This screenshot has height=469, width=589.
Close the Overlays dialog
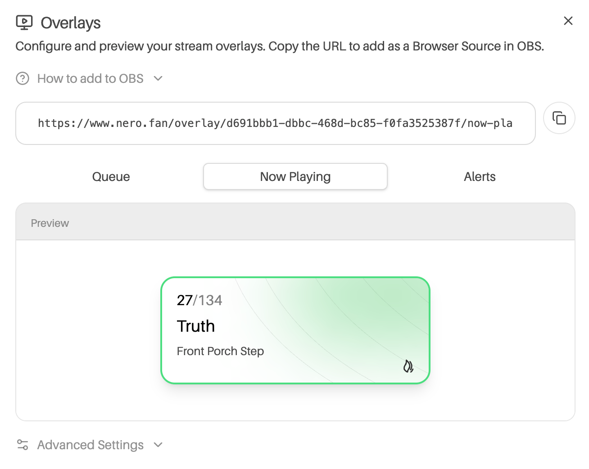pyautogui.click(x=568, y=21)
